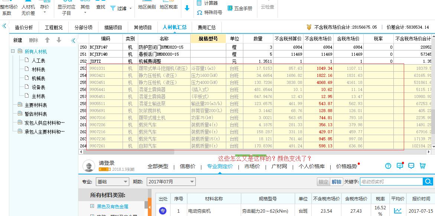The image size is (435, 216).
Task: Collapse the tree pane with the double chevron
Action: (x=73, y=40)
